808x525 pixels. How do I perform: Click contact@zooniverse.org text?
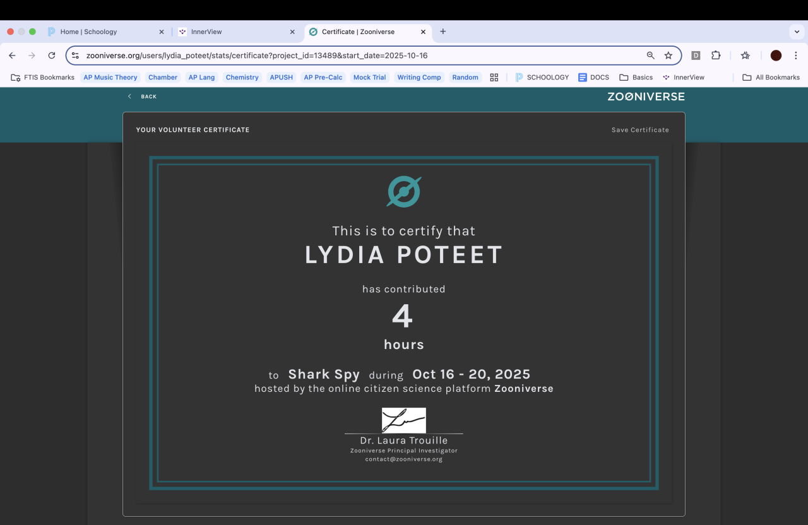(x=404, y=459)
